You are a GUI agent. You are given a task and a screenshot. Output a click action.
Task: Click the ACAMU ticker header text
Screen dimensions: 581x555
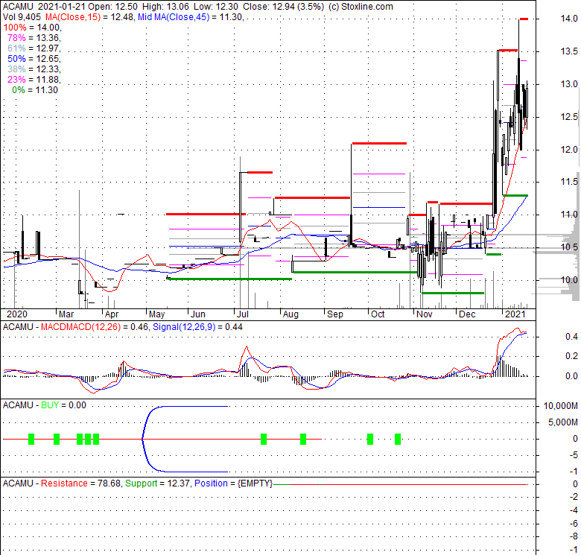tap(18, 7)
